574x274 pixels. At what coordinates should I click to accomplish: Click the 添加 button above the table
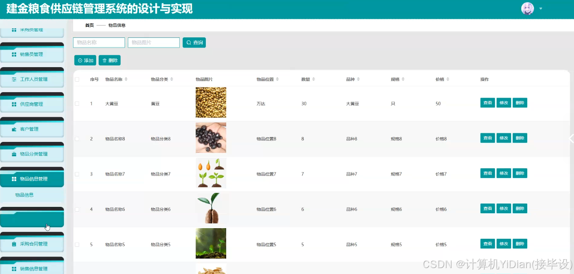(x=85, y=60)
